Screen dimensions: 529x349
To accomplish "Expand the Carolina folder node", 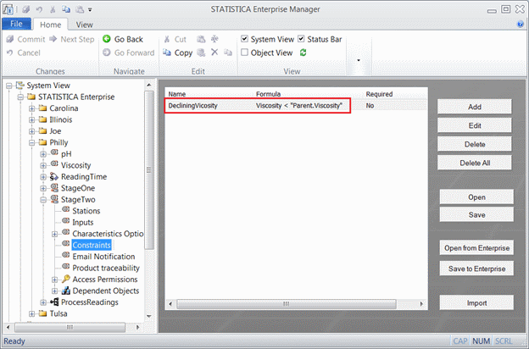I will [x=31, y=108].
